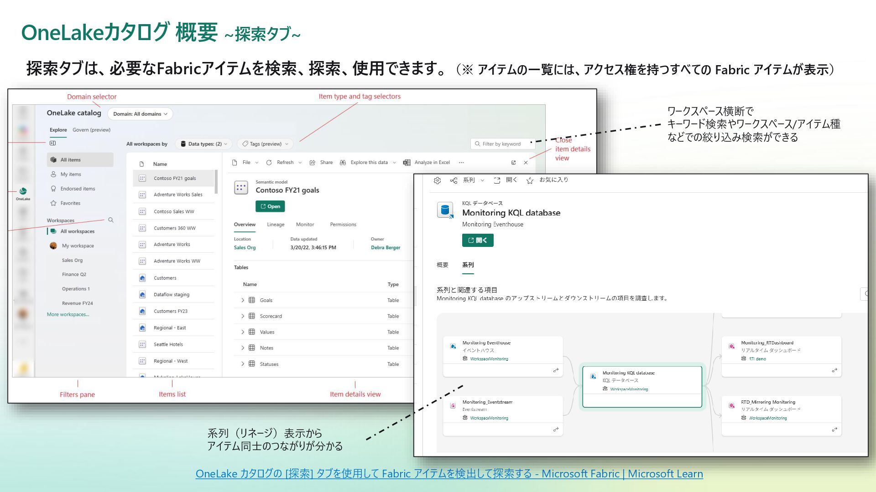Expand the Scorecard table row

click(x=243, y=316)
